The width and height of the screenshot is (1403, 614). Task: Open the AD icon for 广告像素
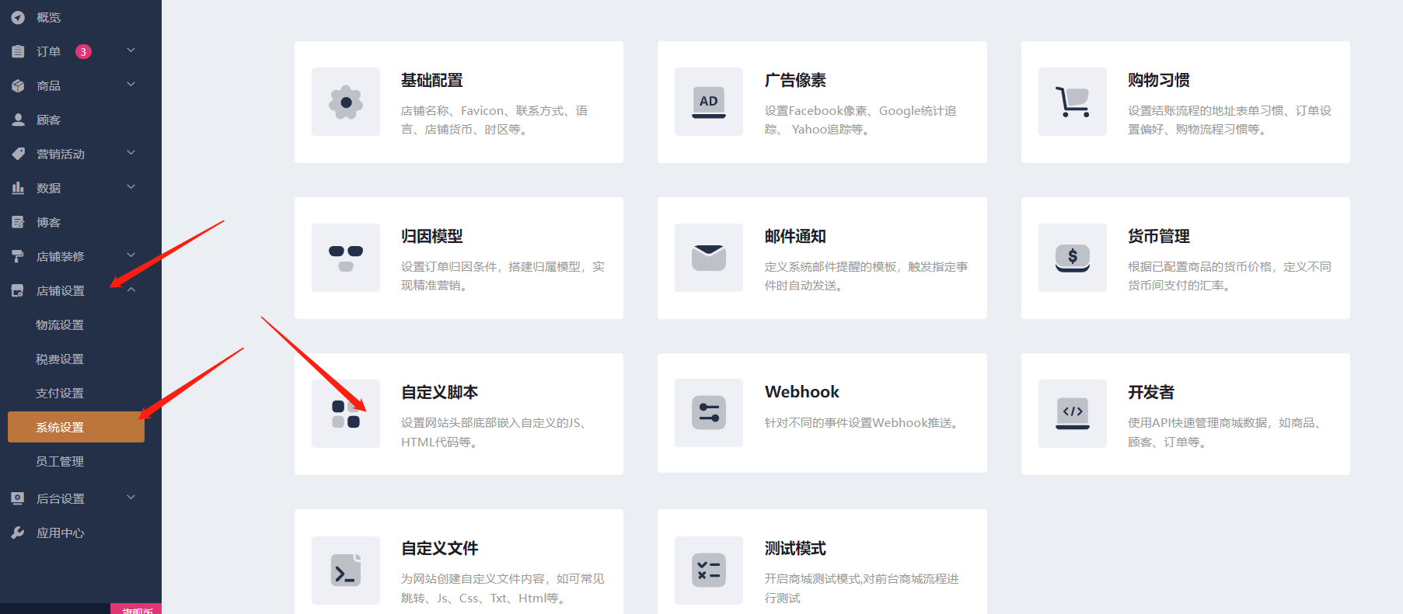[708, 102]
